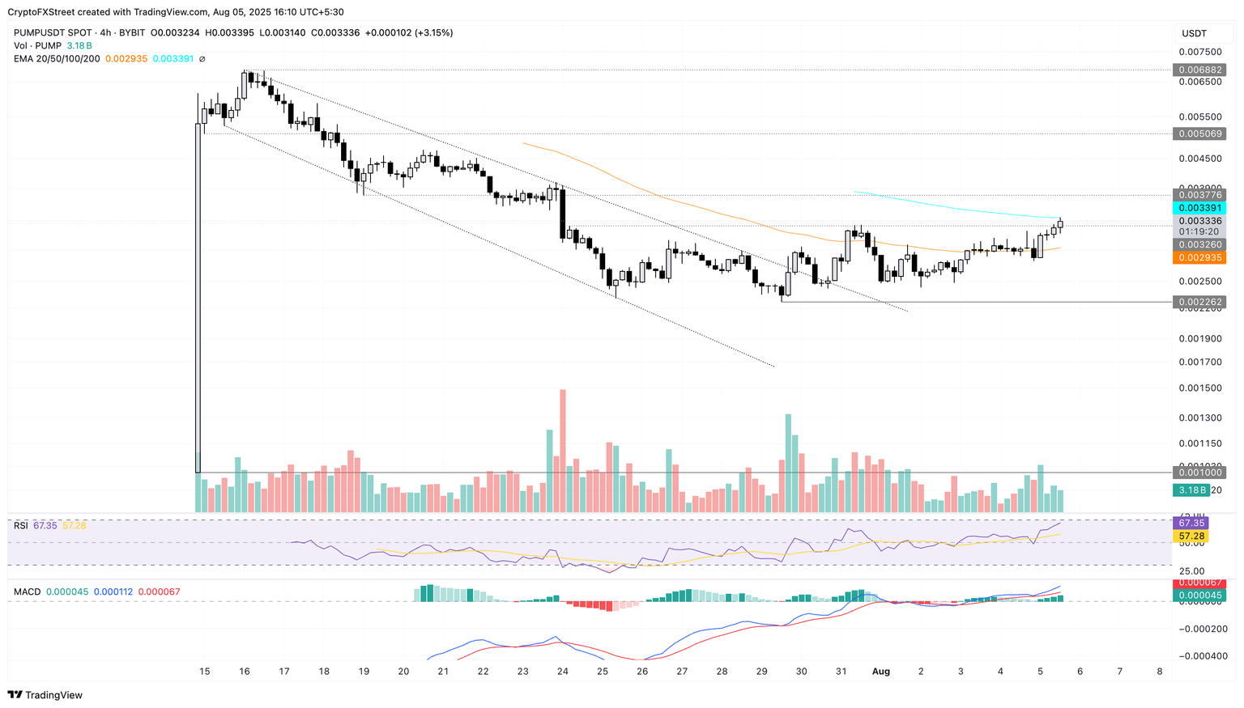Select the RSI indicator legend label

tap(21, 526)
